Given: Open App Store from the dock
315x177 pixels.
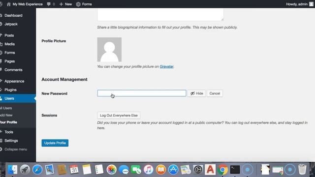Looking at the screenshot, I should tap(173, 170).
